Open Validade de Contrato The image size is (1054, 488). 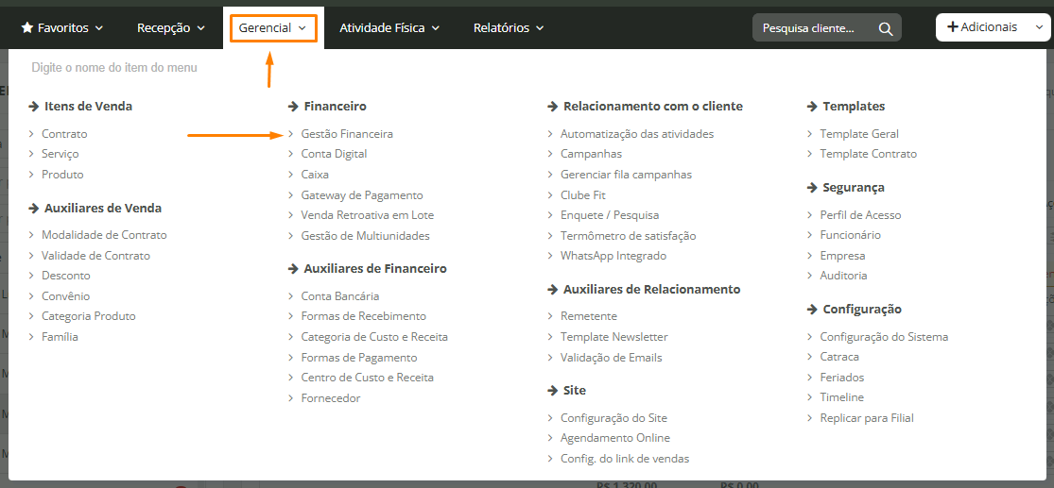point(96,256)
